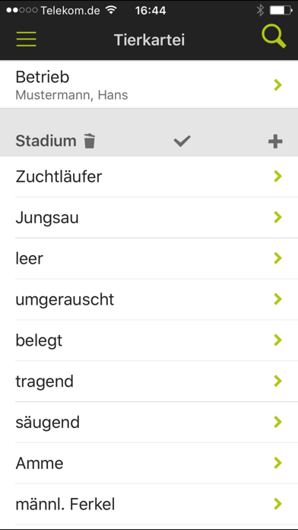
Task: Expand the Zuchtläufer row chevron
Action: pos(277,177)
